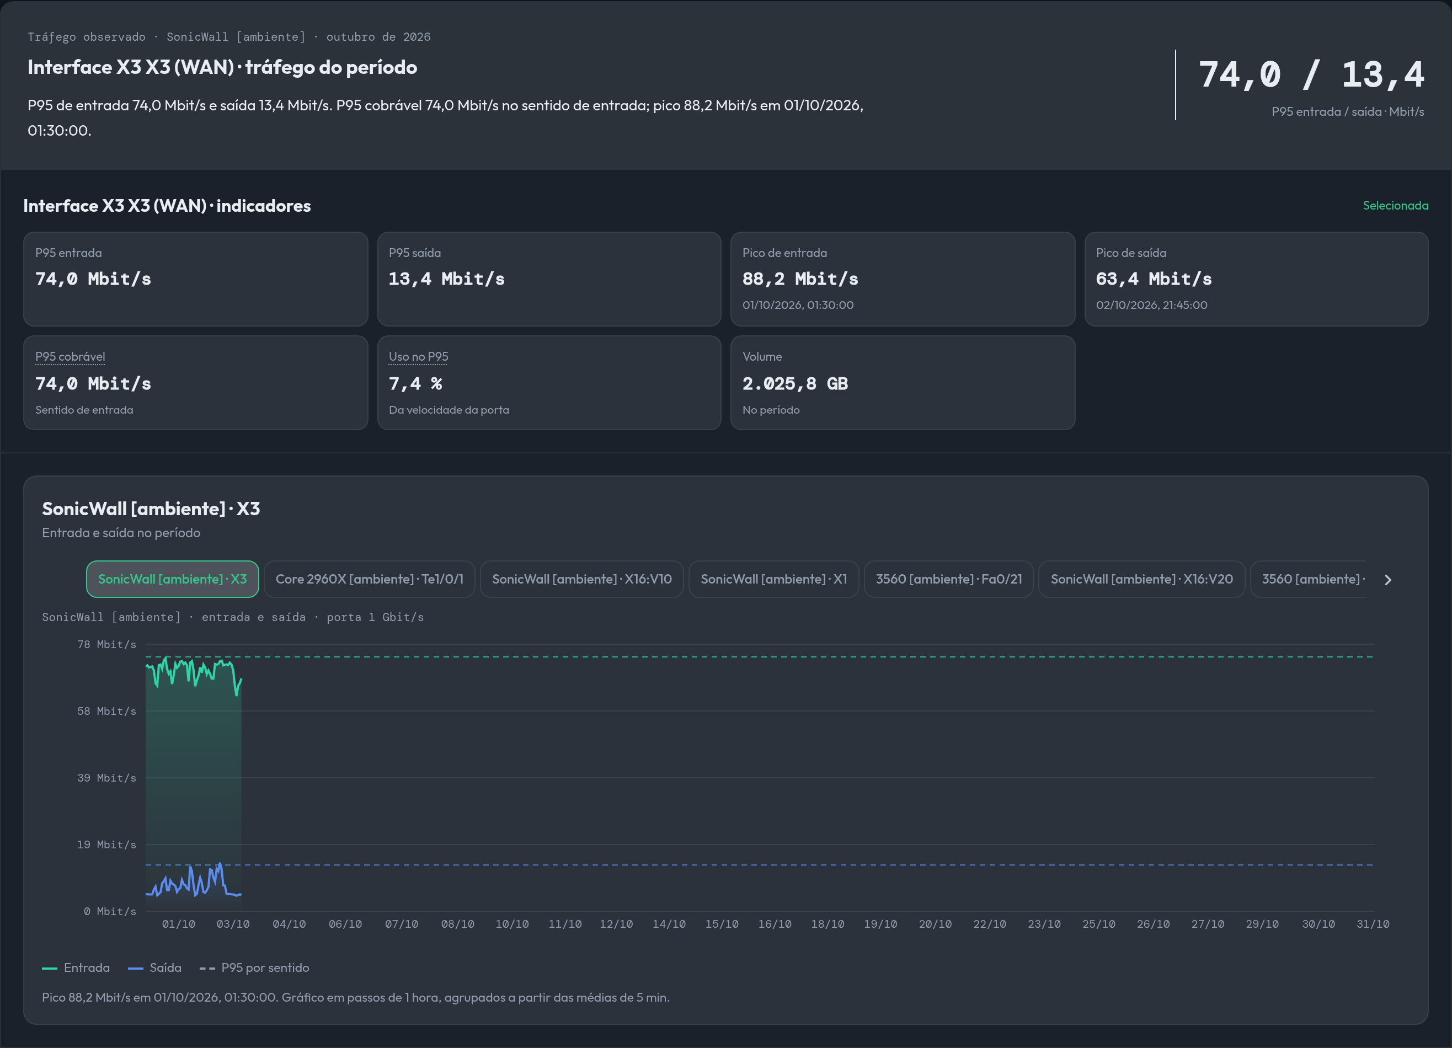Toggle the P95 por sentido legend item

pos(254,967)
